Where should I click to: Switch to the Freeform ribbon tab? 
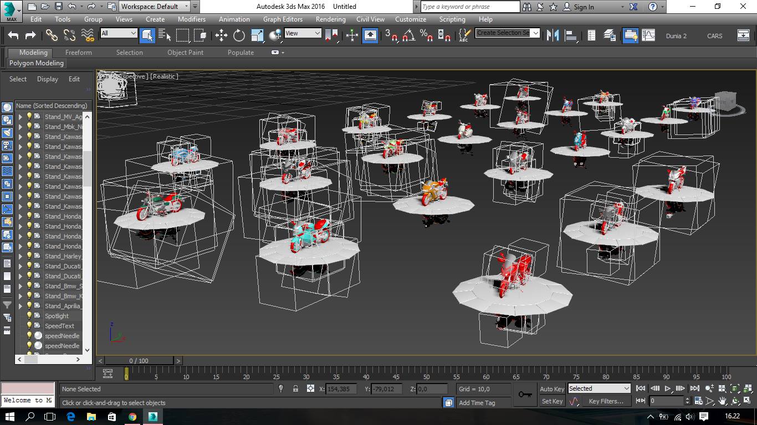click(x=79, y=53)
